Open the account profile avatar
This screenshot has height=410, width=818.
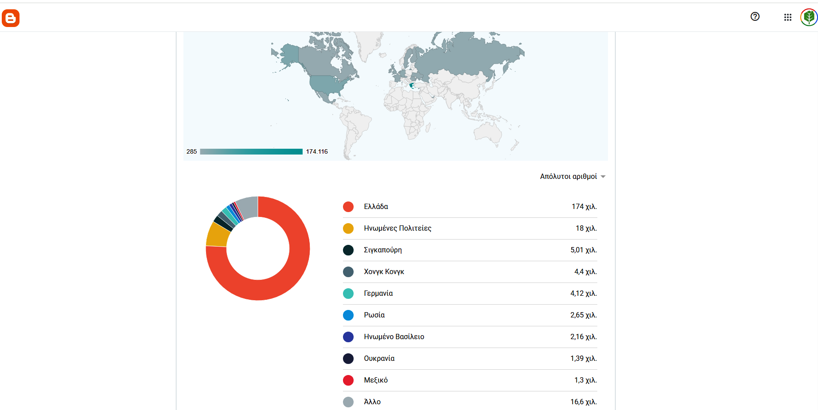(x=809, y=18)
